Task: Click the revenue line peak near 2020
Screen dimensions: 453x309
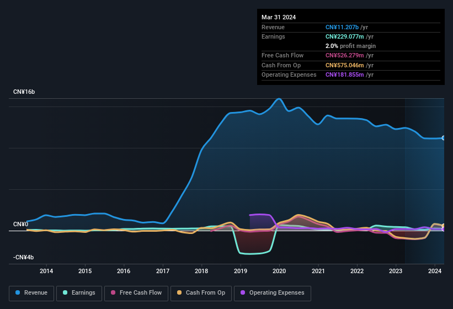Action: (x=279, y=99)
